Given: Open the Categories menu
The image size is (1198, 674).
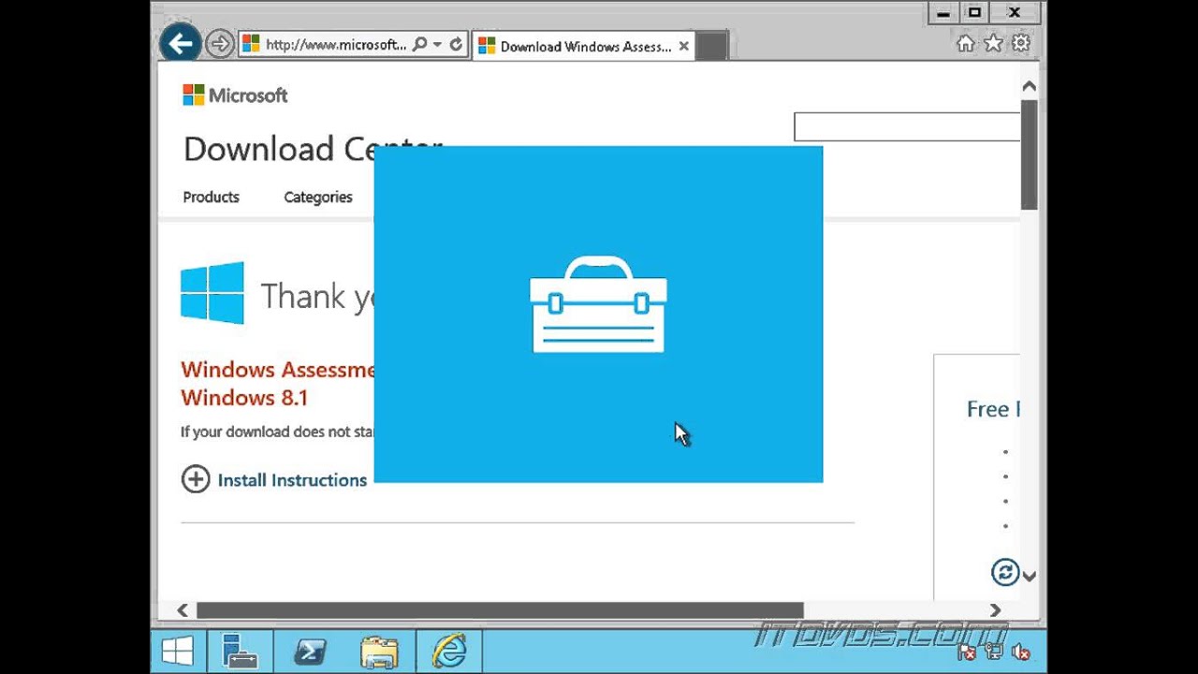Looking at the screenshot, I should click(x=318, y=197).
